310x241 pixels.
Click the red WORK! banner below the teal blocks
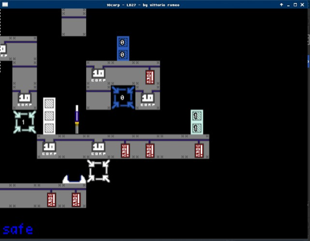(x=199, y=151)
